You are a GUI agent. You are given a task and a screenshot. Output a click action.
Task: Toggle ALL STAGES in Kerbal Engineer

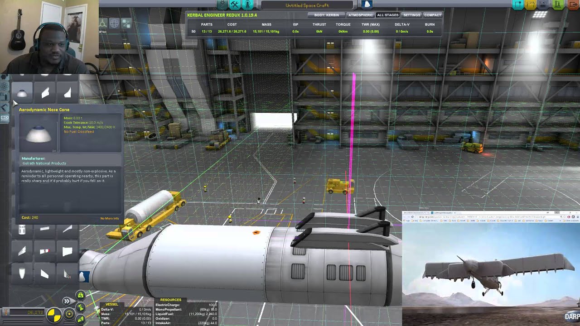click(x=388, y=15)
